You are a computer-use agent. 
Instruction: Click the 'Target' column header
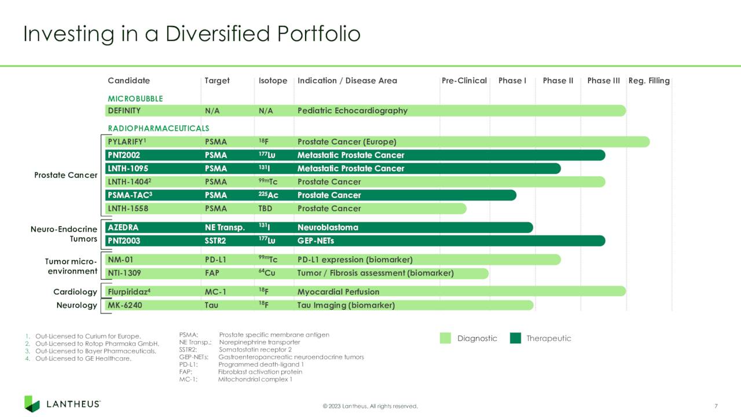(x=217, y=81)
